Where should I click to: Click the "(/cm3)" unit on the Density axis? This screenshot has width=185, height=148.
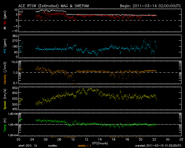[5, 67]
